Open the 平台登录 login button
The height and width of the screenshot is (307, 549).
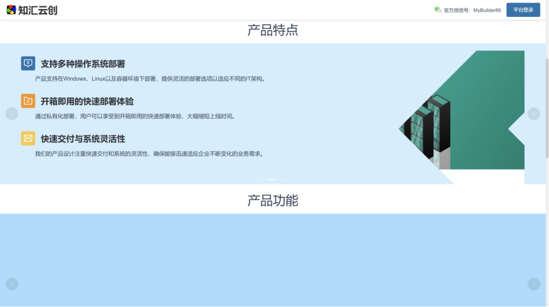pos(523,10)
